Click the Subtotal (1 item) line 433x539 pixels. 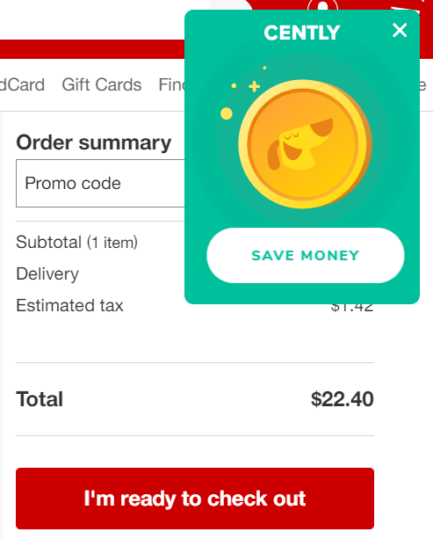pyautogui.click(x=77, y=242)
